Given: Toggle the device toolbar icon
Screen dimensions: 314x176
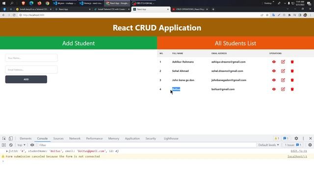Looking at the screenshot, I should pyautogui.click(x=11, y=138).
